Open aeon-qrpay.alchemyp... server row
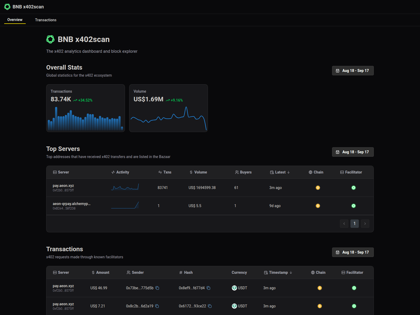 210,206
